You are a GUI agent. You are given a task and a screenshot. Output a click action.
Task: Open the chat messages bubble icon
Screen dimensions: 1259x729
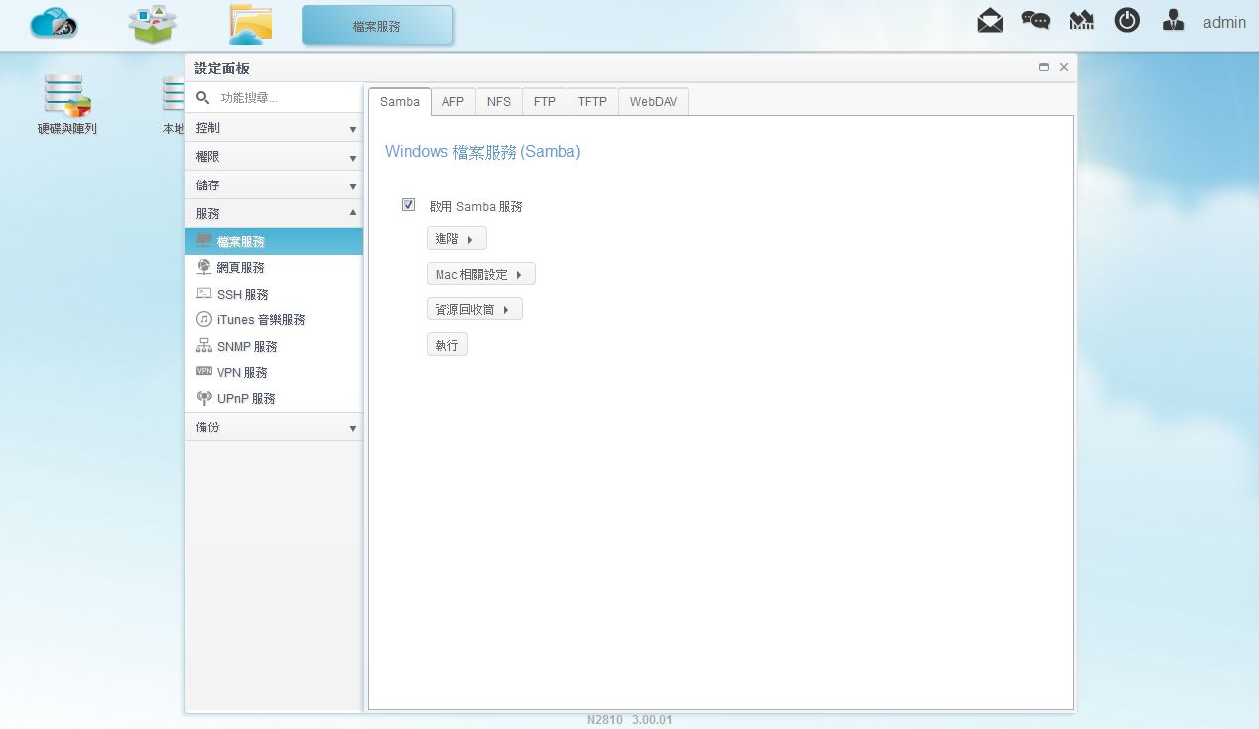coord(1036,21)
